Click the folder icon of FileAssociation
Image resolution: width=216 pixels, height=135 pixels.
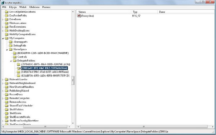pos(6,23)
